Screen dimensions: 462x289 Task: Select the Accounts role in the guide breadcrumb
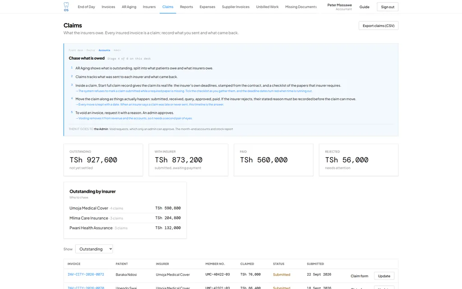(x=104, y=50)
